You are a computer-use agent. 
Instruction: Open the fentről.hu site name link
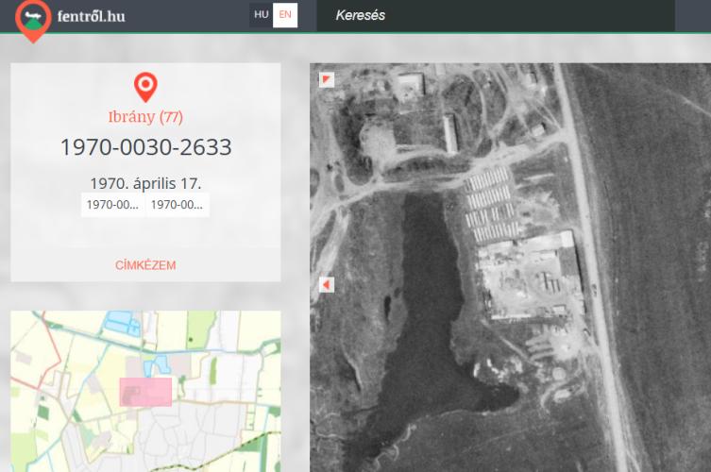pyautogui.click(x=91, y=16)
